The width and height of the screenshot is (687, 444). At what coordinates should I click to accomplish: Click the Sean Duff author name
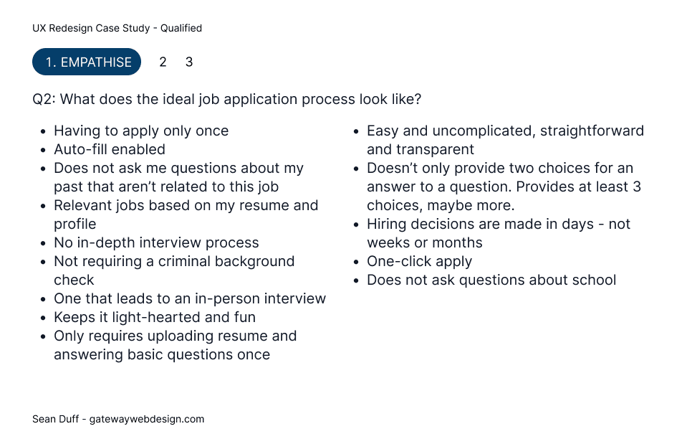[x=56, y=419]
